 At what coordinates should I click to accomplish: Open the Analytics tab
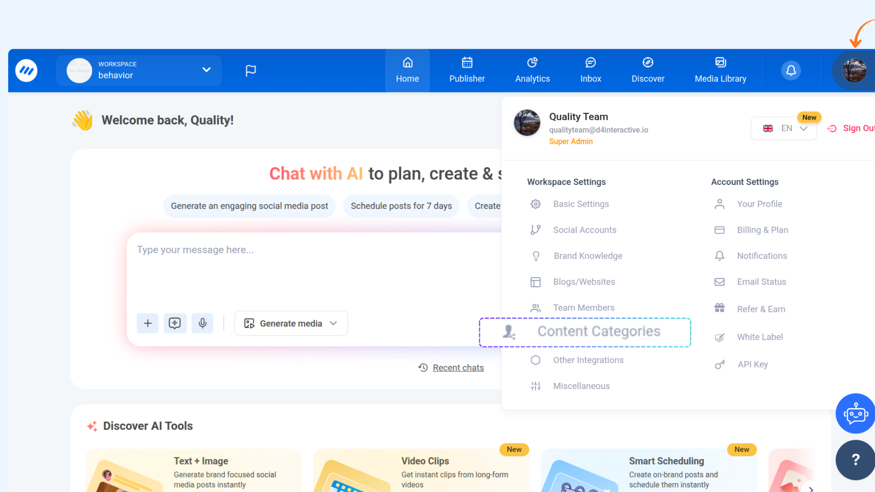click(x=532, y=71)
